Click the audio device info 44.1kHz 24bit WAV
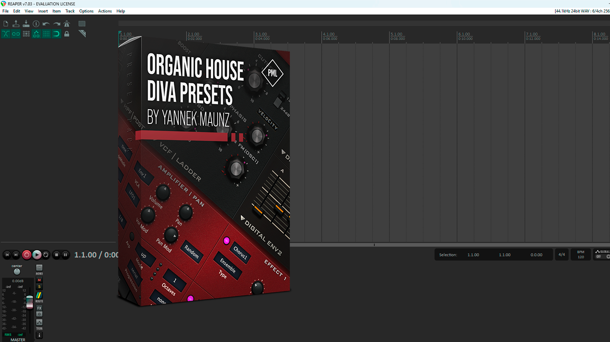Screen dimensions: 610x342 582,11
